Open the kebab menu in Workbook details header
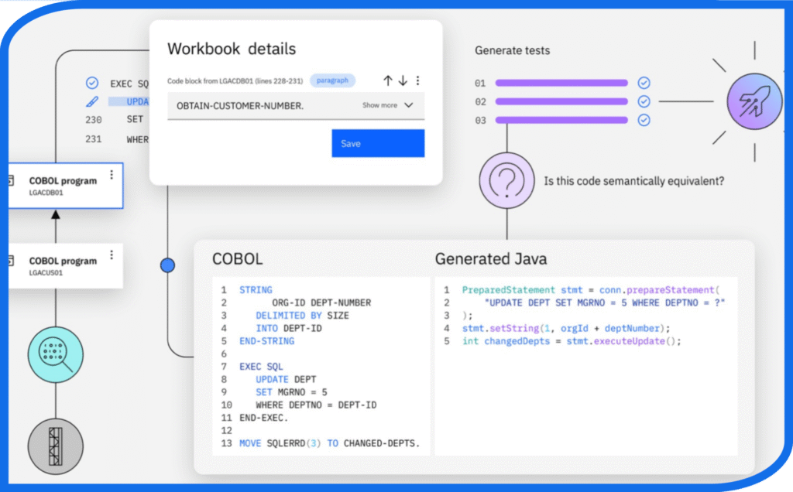This screenshot has height=492, width=793. point(418,80)
